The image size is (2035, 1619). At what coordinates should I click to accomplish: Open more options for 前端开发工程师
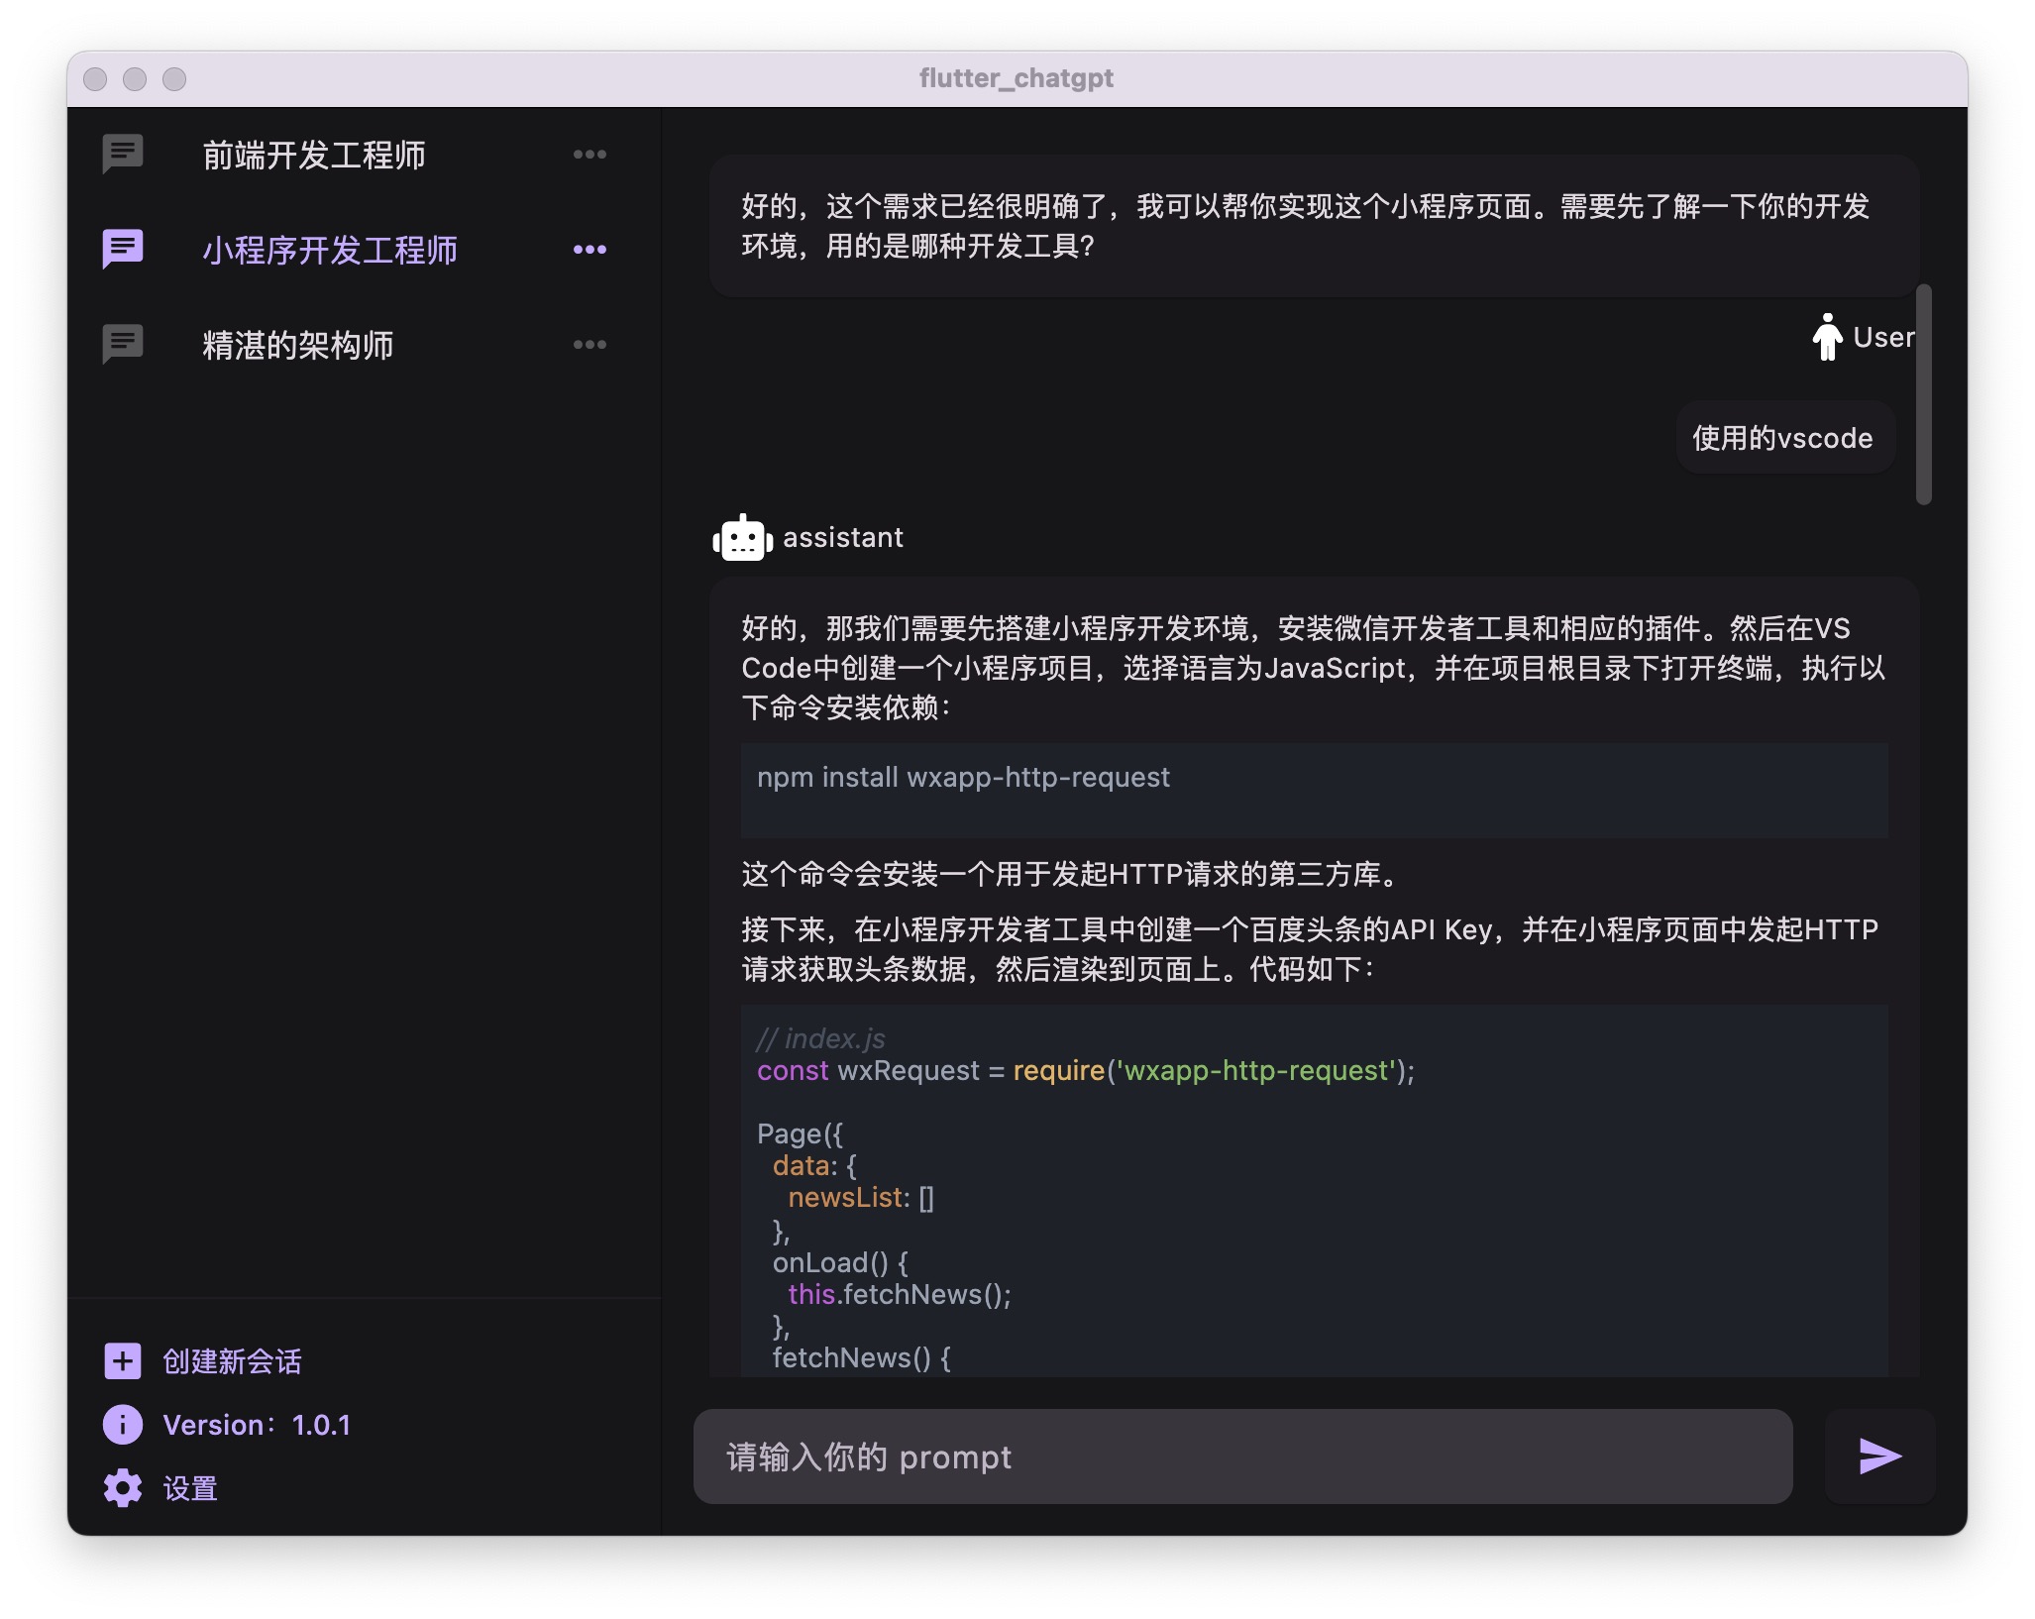589,155
